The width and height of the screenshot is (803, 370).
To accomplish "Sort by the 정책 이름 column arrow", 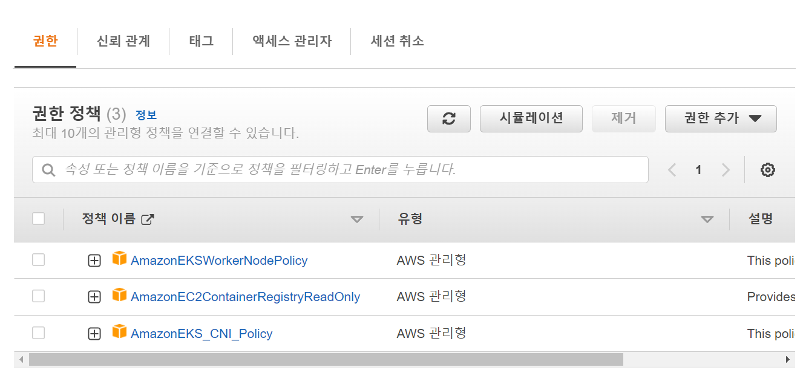I will [x=357, y=219].
